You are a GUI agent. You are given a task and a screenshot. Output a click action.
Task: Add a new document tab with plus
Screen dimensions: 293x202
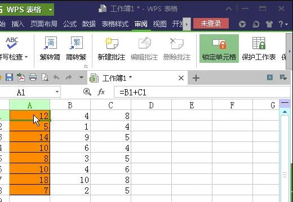196,78
